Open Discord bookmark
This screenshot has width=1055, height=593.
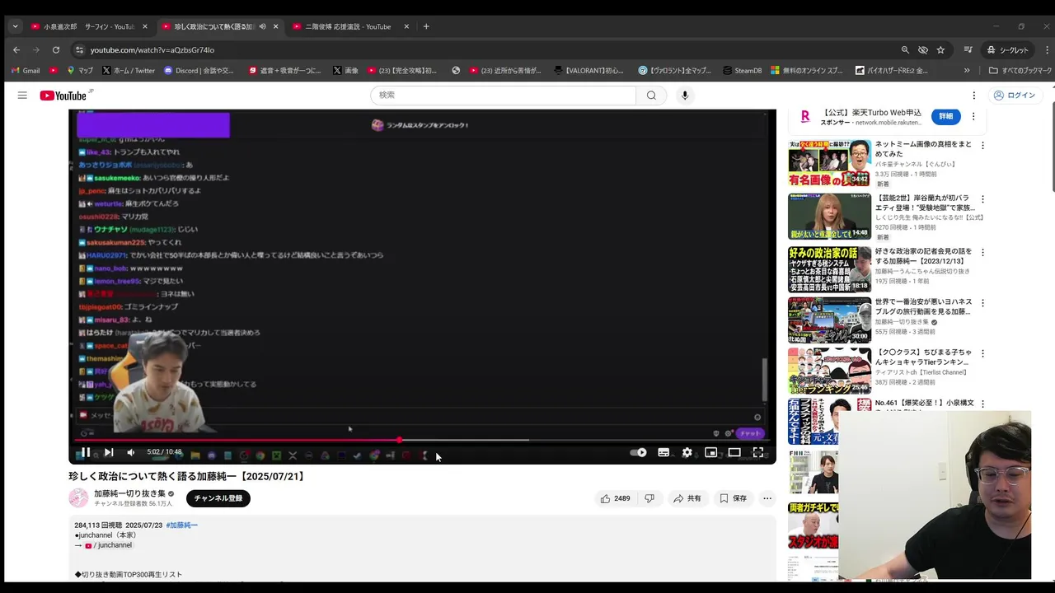(199, 70)
